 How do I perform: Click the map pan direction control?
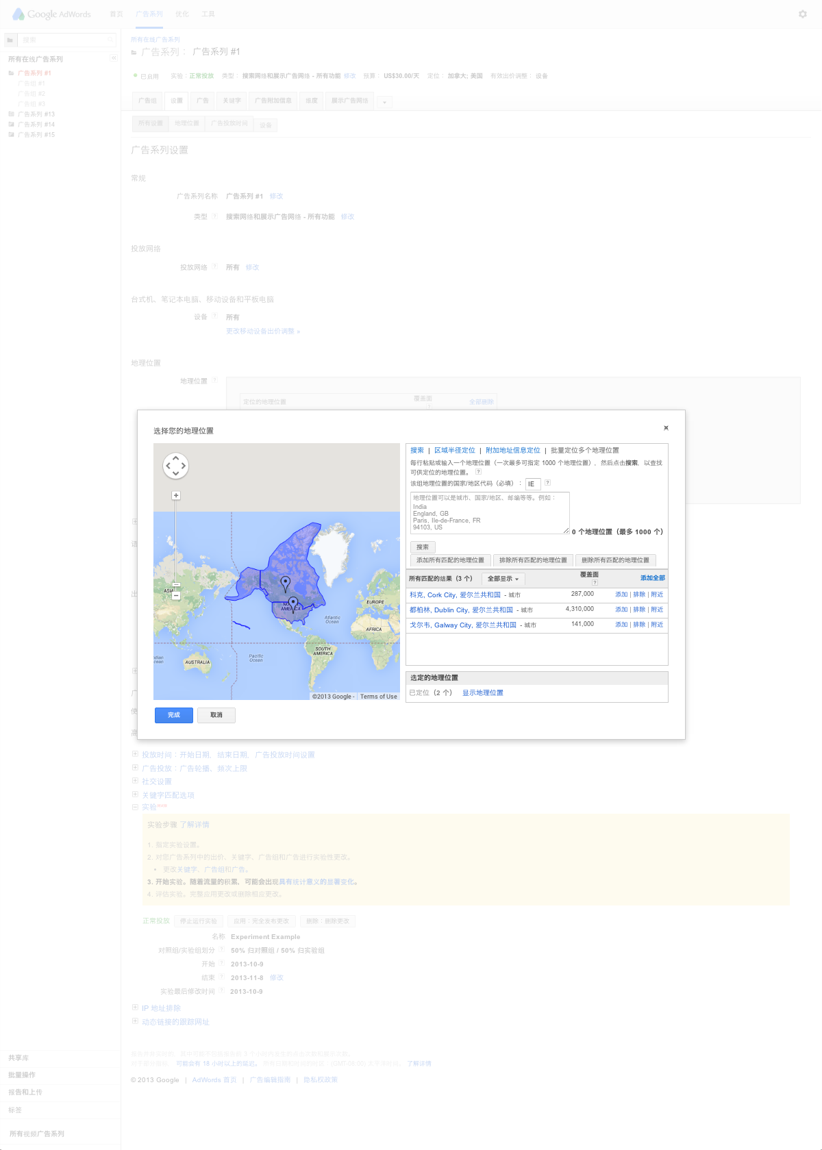coord(175,466)
